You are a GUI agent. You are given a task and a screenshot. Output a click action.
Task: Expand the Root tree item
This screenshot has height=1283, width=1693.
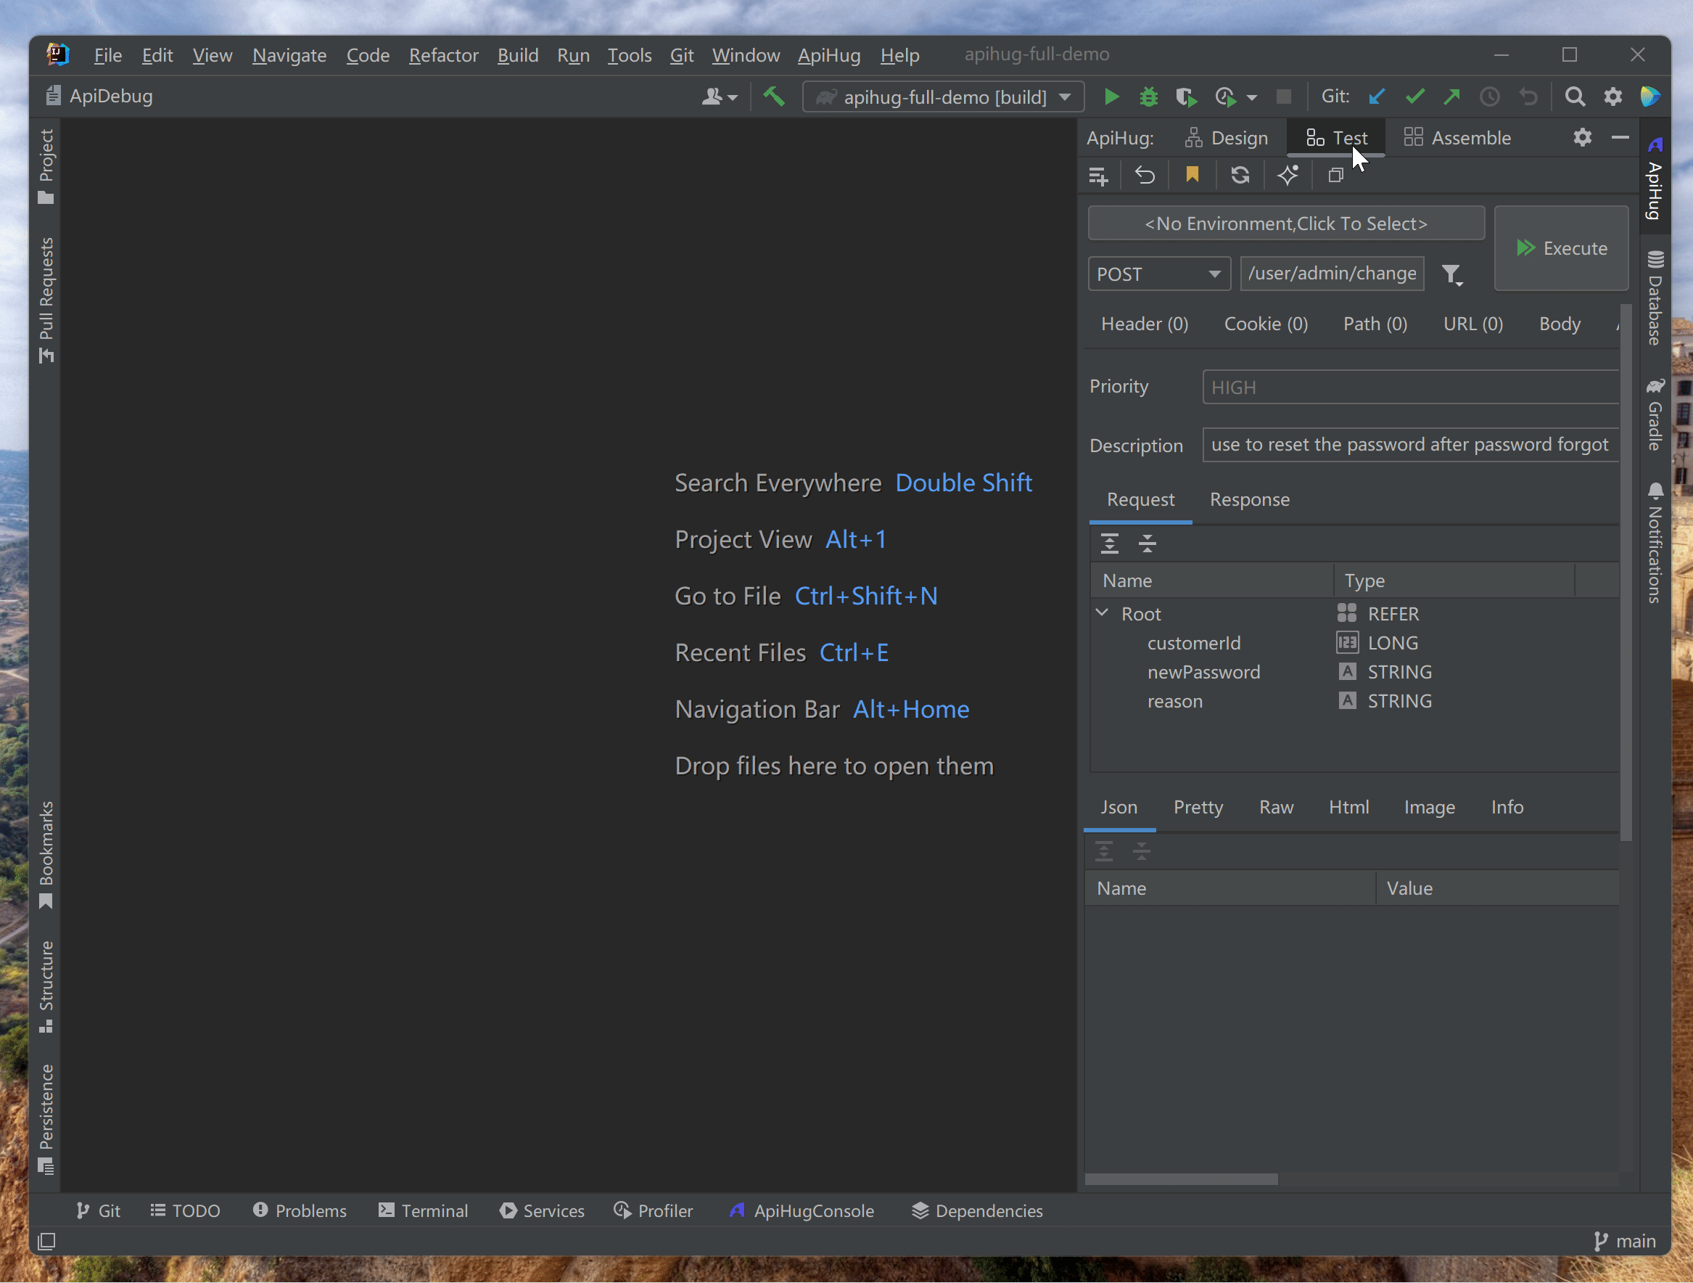[1103, 613]
